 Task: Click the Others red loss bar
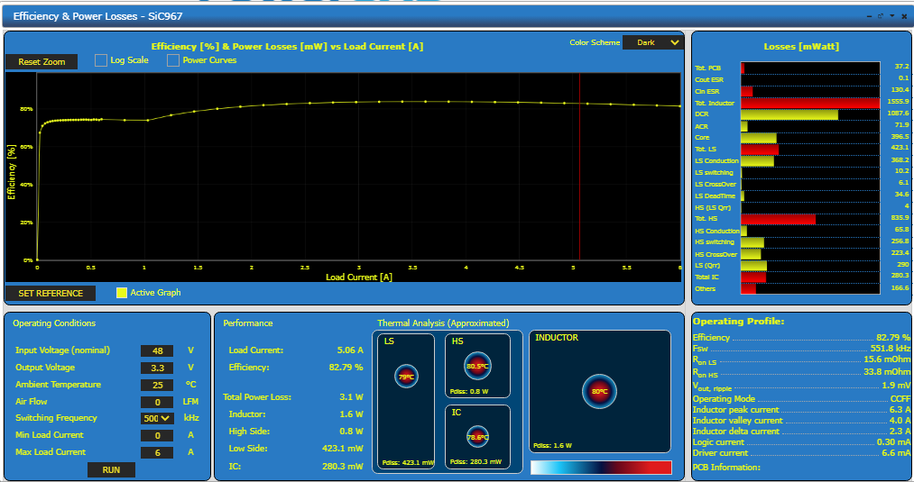click(749, 288)
